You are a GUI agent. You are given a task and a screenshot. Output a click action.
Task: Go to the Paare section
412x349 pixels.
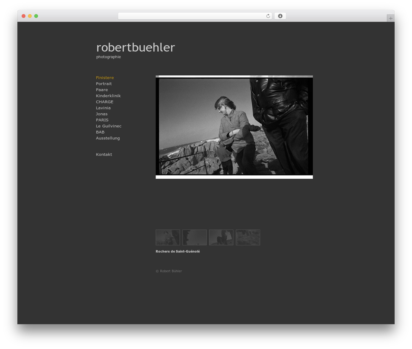[x=102, y=90]
